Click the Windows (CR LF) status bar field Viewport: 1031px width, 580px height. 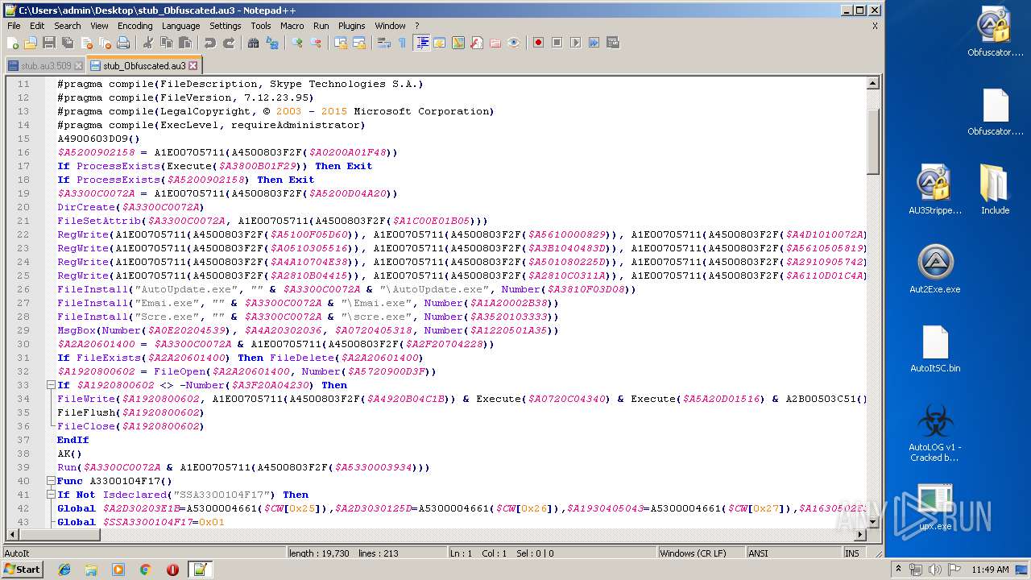pyautogui.click(x=701, y=553)
